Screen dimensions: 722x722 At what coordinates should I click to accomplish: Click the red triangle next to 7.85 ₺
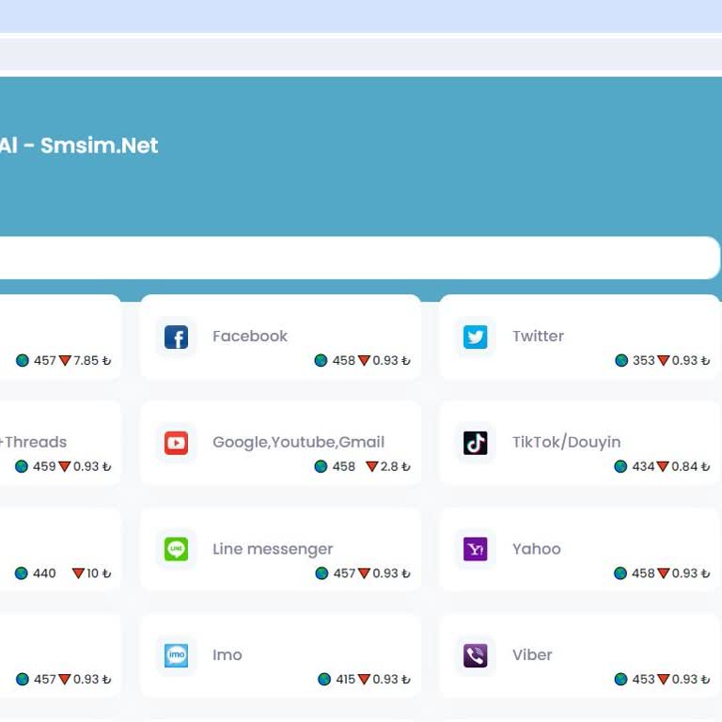(x=66, y=361)
